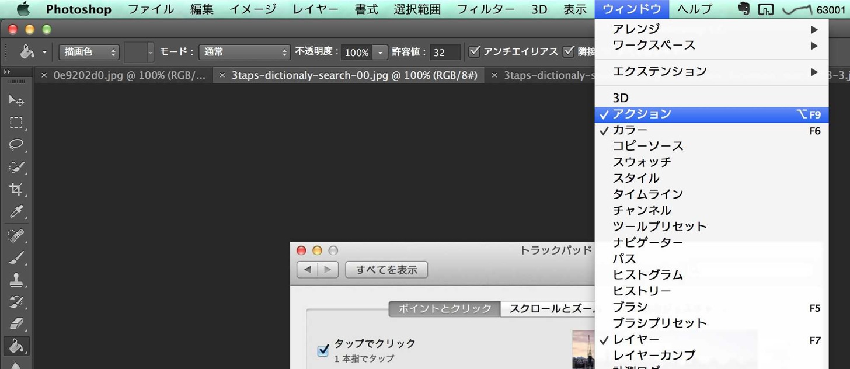Screen dimensions: 850x369
Task: Click the forward arrow in Trackpad window
Action: point(328,270)
